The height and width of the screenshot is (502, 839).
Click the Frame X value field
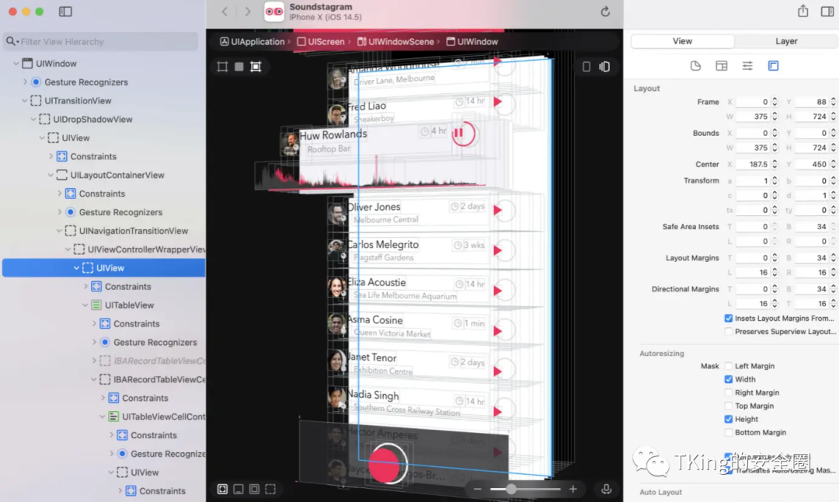752,102
